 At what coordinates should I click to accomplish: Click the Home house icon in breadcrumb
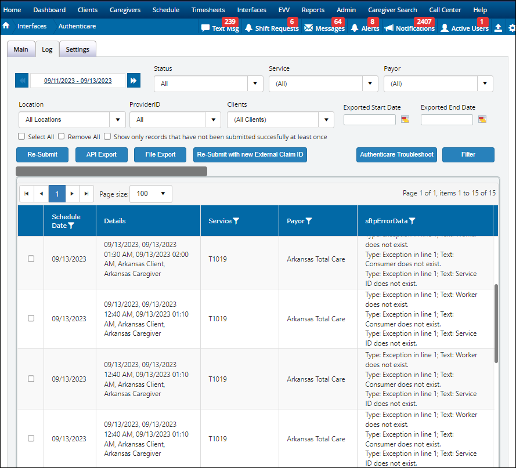[x=6, y=26]
